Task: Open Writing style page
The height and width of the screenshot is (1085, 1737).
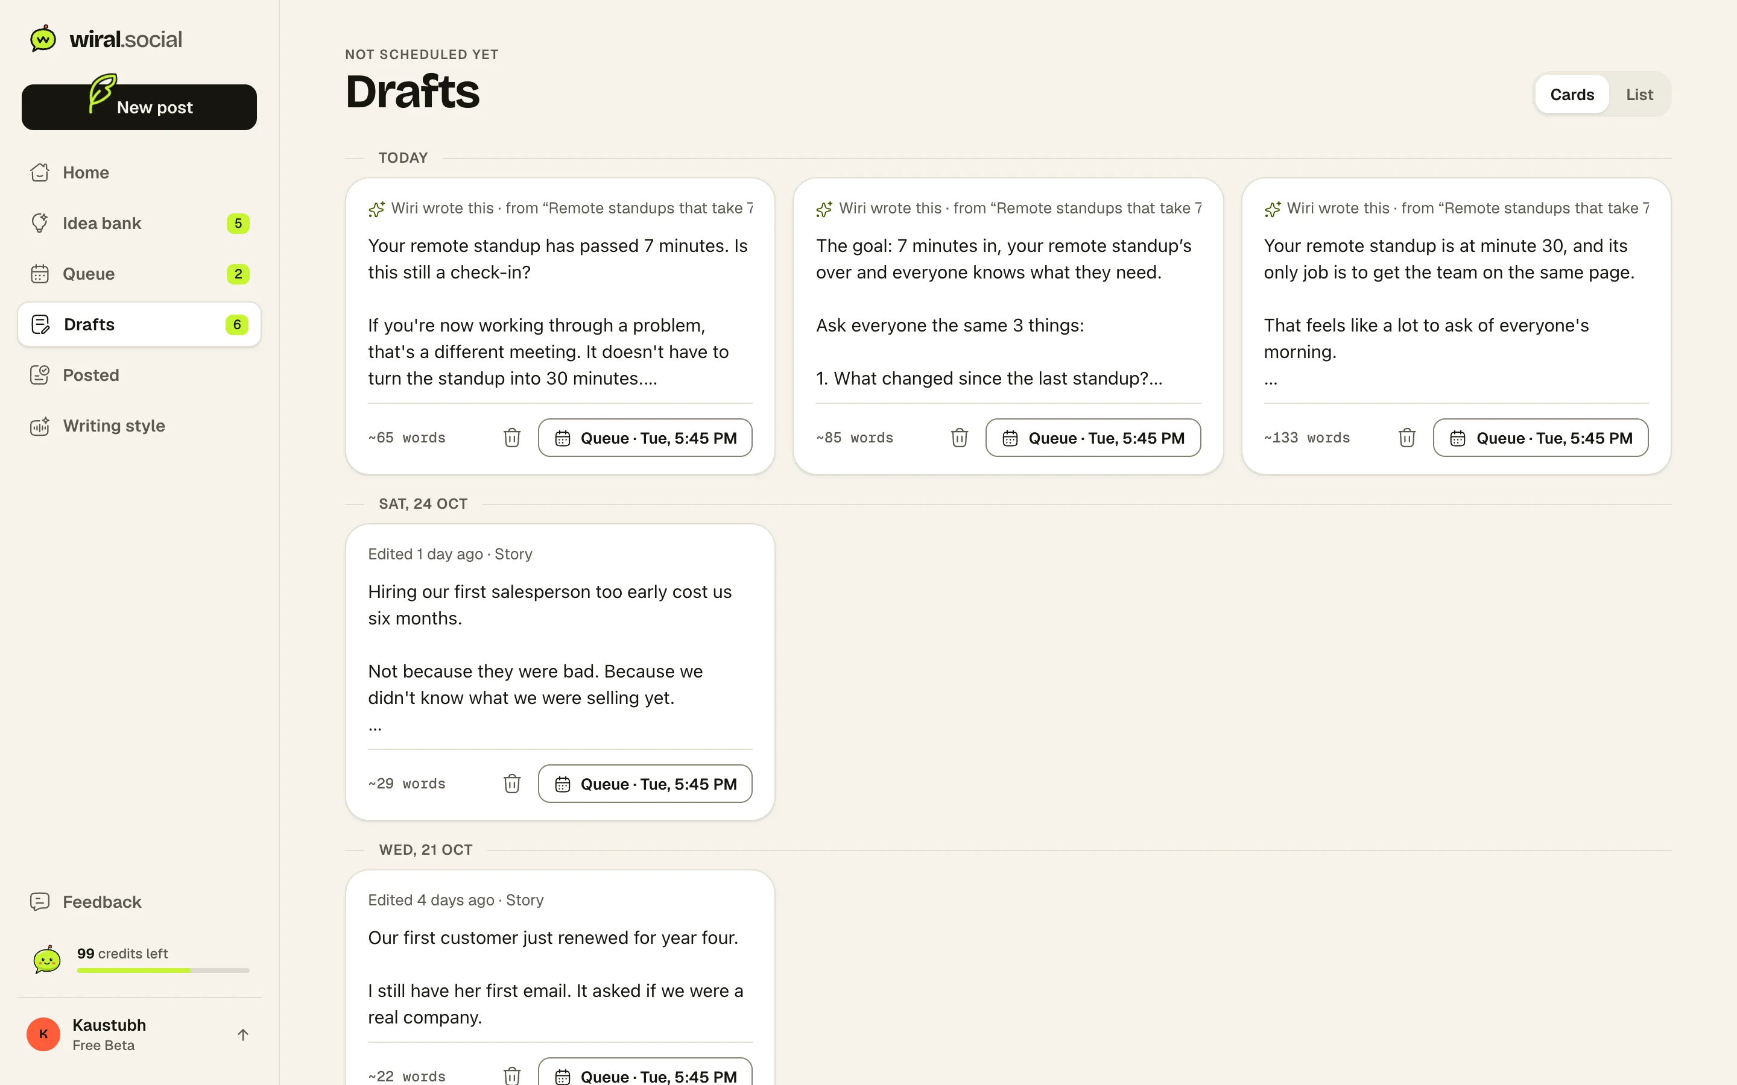Action: (x=139, y=426)
